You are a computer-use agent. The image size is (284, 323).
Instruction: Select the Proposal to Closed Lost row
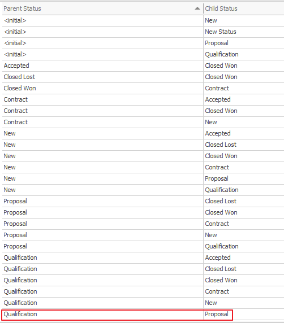(143, 201)
